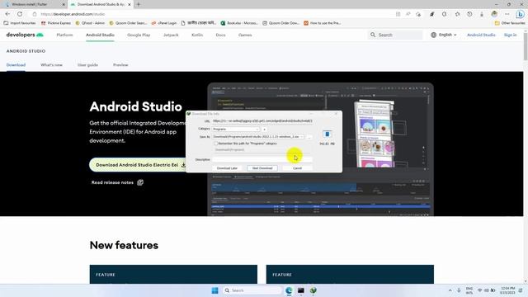Click the developers logo
Viewport: 528px width, 297px height.
click(25, 35)
